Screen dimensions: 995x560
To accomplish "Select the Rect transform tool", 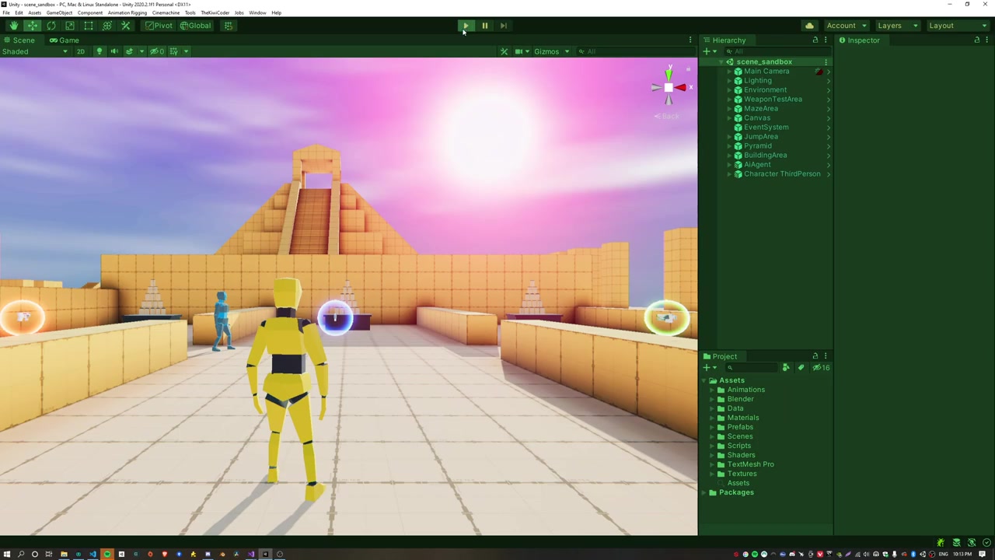I will click(89, 26).
